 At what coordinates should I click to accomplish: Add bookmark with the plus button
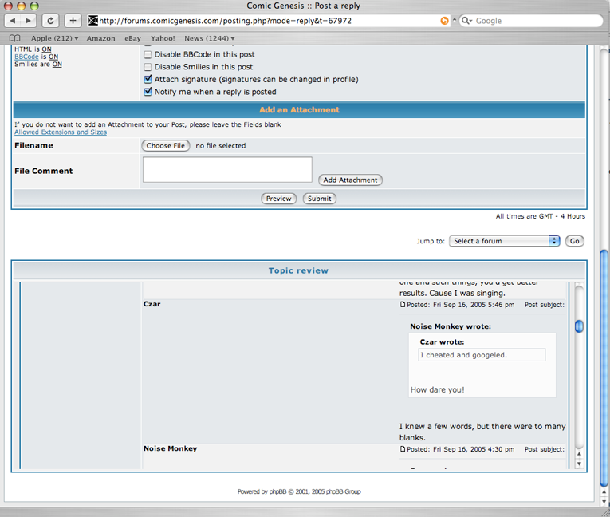(73, 21)
